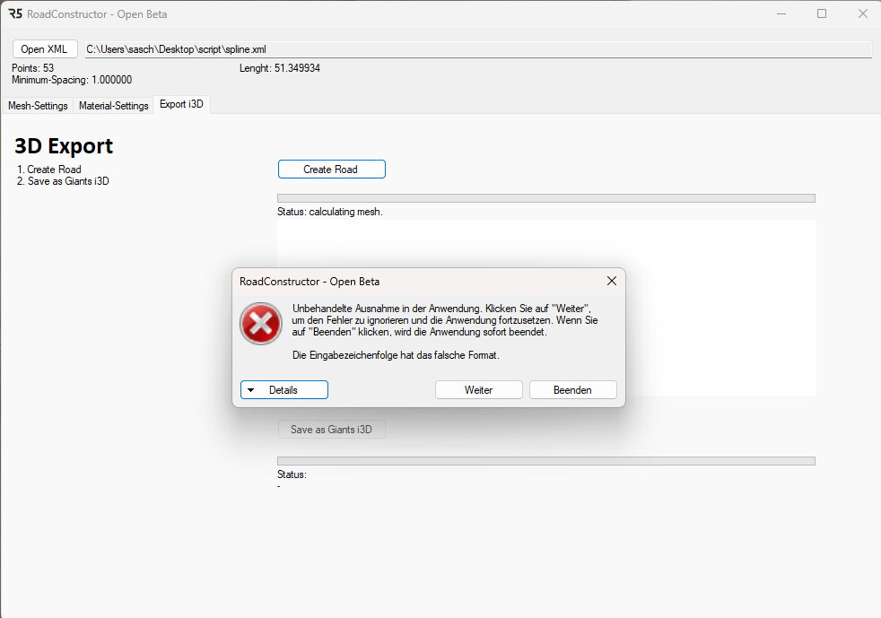This screenshot has height=618, width=881.
Task: Click the spline.xml file path field
Action: click(477, 49)
